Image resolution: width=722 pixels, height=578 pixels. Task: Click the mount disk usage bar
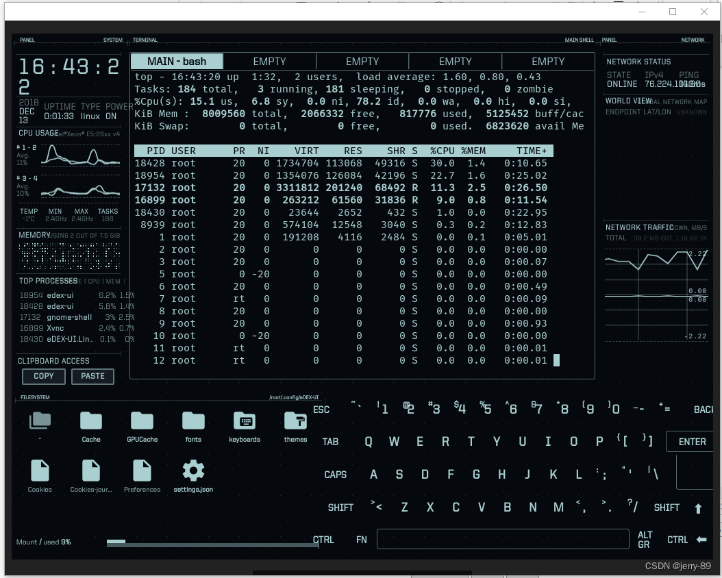(212, 542)
